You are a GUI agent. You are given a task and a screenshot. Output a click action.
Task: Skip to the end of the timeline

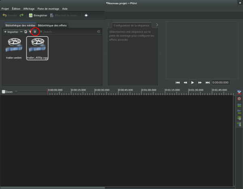coord(207,82)
